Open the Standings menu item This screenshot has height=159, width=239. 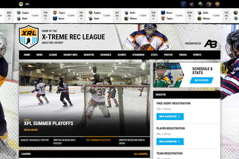click(138, 54)
